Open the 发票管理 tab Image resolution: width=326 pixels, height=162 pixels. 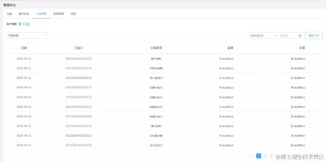59,14
